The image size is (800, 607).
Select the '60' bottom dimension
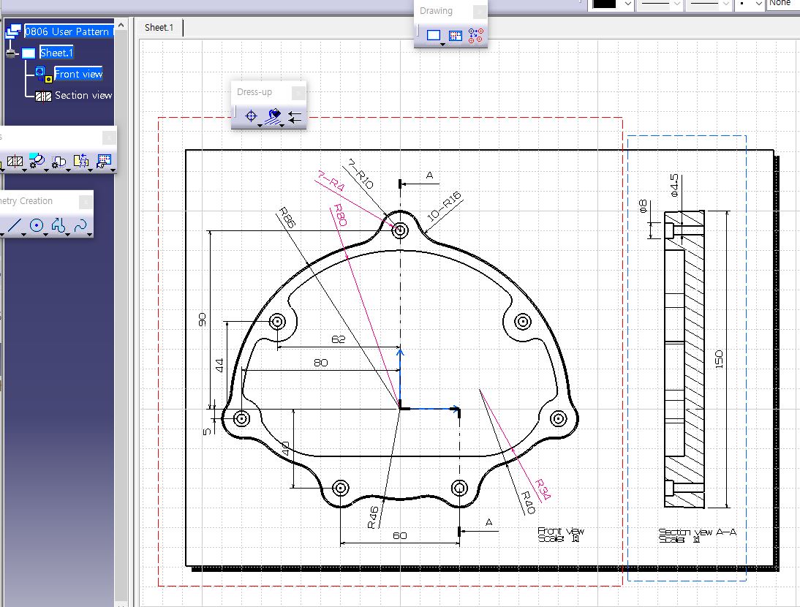(399, 535)
